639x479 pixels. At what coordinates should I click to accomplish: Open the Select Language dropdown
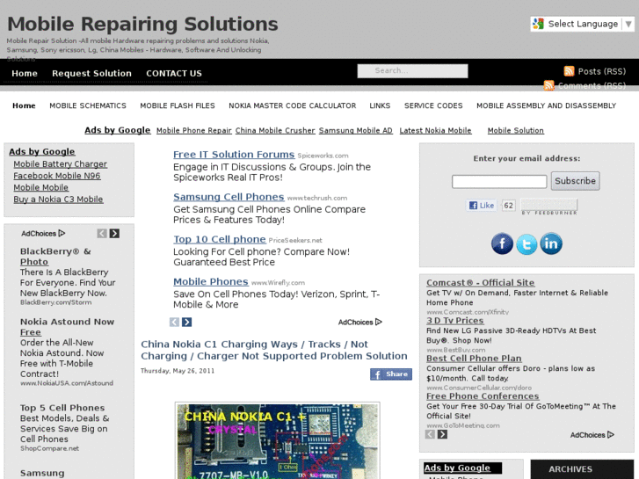(583, 24)
